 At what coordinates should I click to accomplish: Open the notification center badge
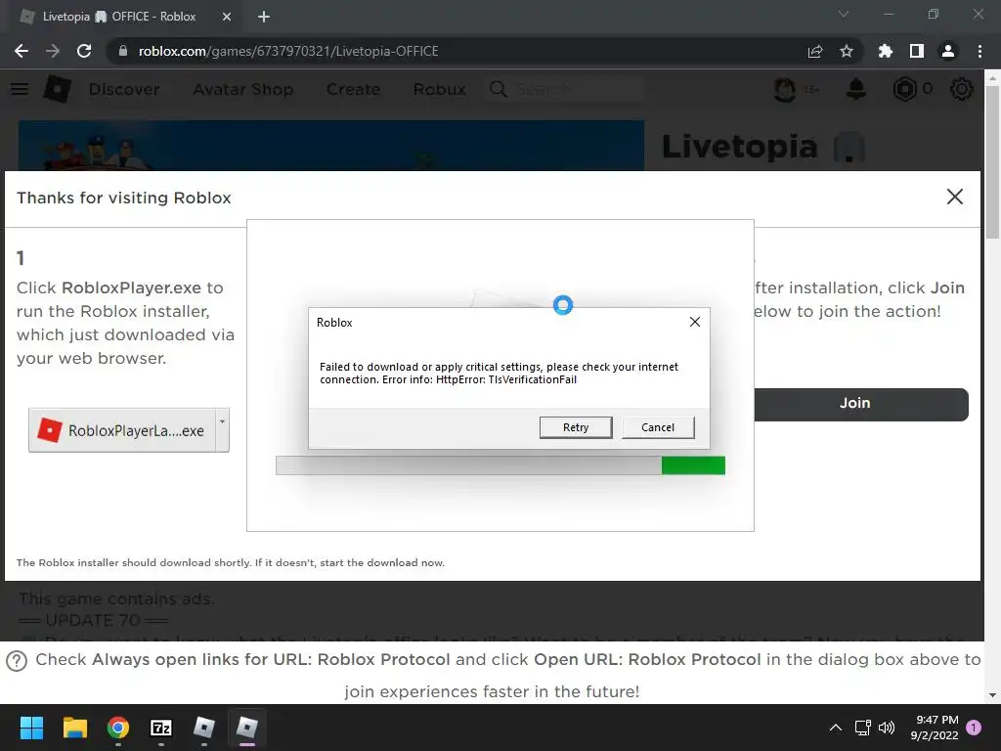[x=974, y=728]
